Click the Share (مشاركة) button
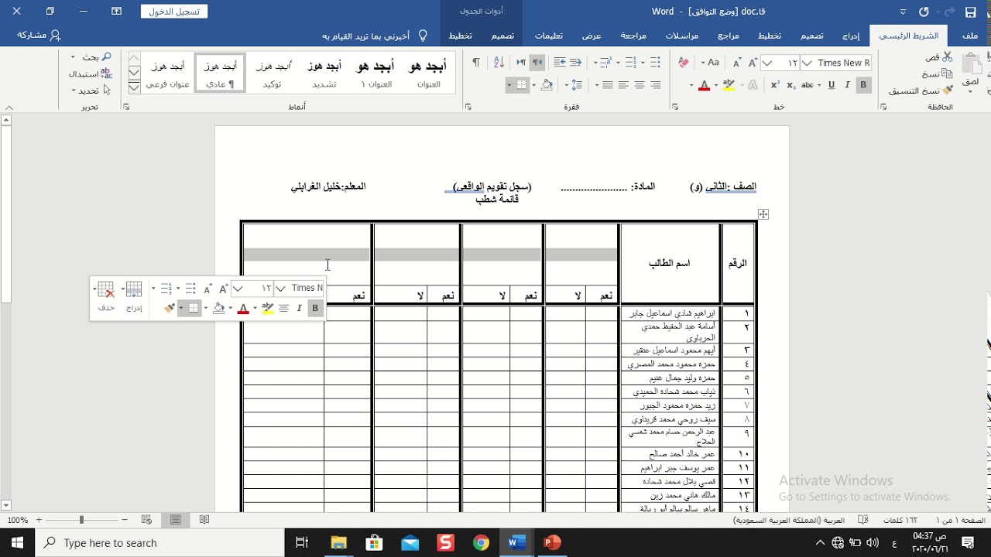Viewport: 991px width, 557px height. pyautogui.click(x=39, y=36)
